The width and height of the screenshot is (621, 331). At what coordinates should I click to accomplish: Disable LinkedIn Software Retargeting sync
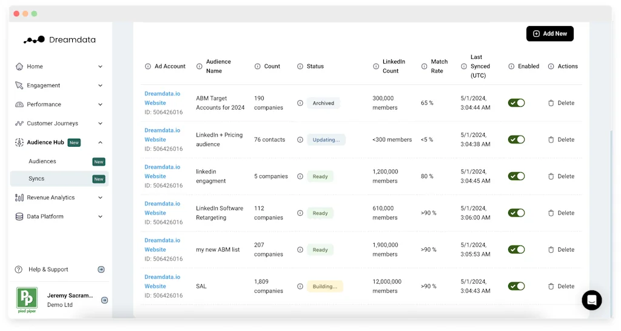click(x=517, y=213)
